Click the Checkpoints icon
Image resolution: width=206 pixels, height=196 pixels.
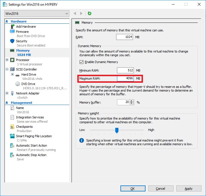click(x=12, y=127)
